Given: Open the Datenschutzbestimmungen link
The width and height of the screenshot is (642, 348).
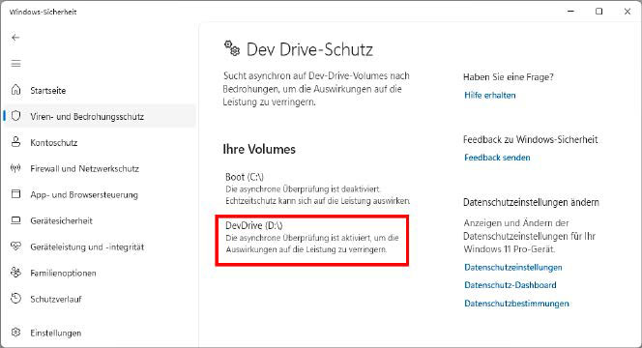Looking at the screenshot, I should (516, 304).
